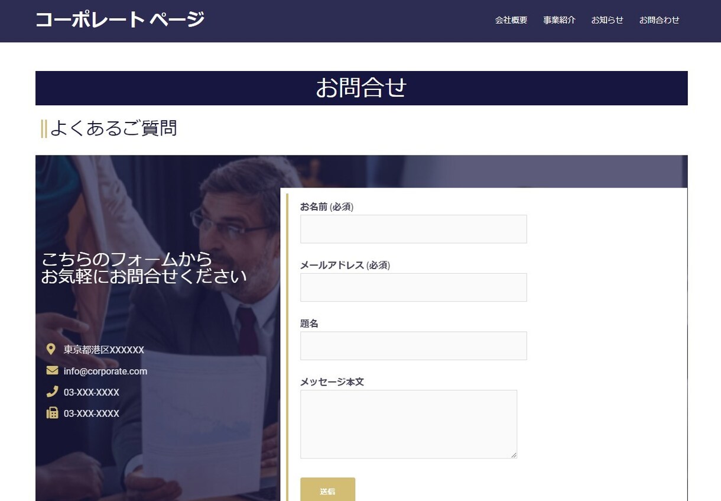
Task: Click inside the メッセージ本文 text area
Action: click(409, 424)
